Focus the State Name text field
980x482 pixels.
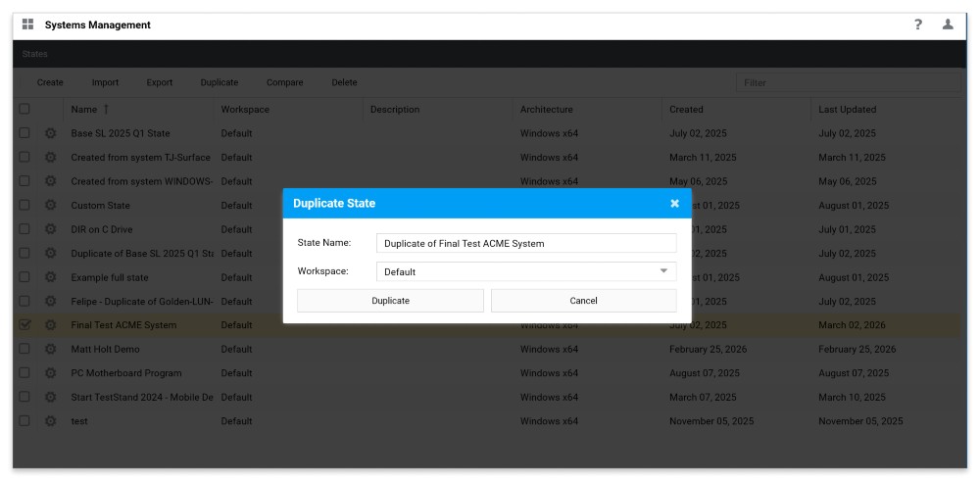526,243
